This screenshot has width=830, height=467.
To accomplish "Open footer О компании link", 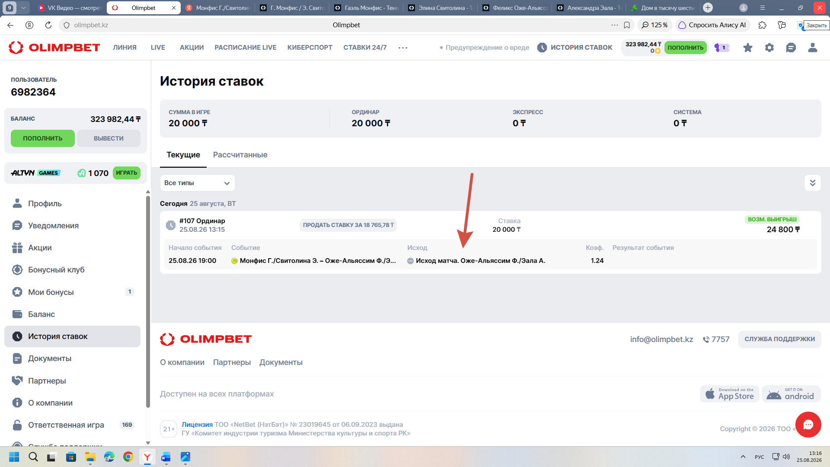I will (x=182, y=362).
